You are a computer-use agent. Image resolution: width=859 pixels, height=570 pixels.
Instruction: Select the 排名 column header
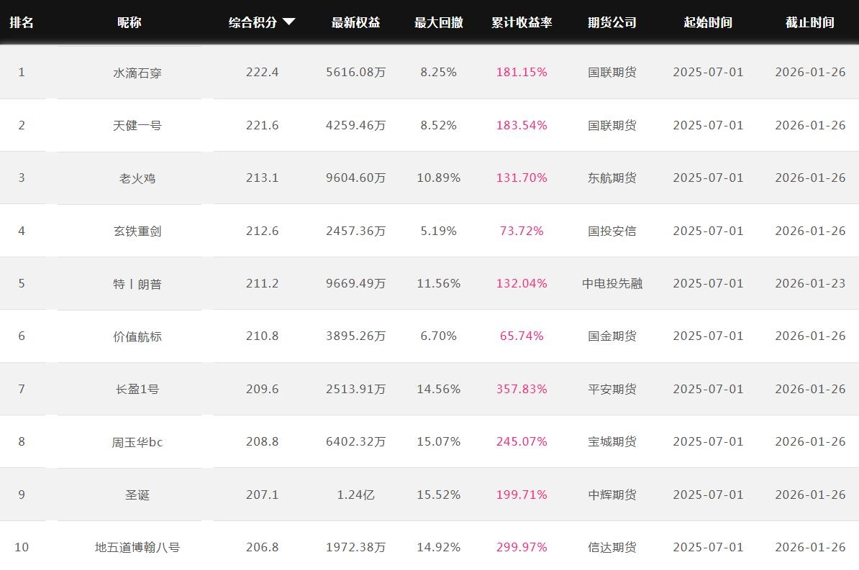click(x=22, y=22)
